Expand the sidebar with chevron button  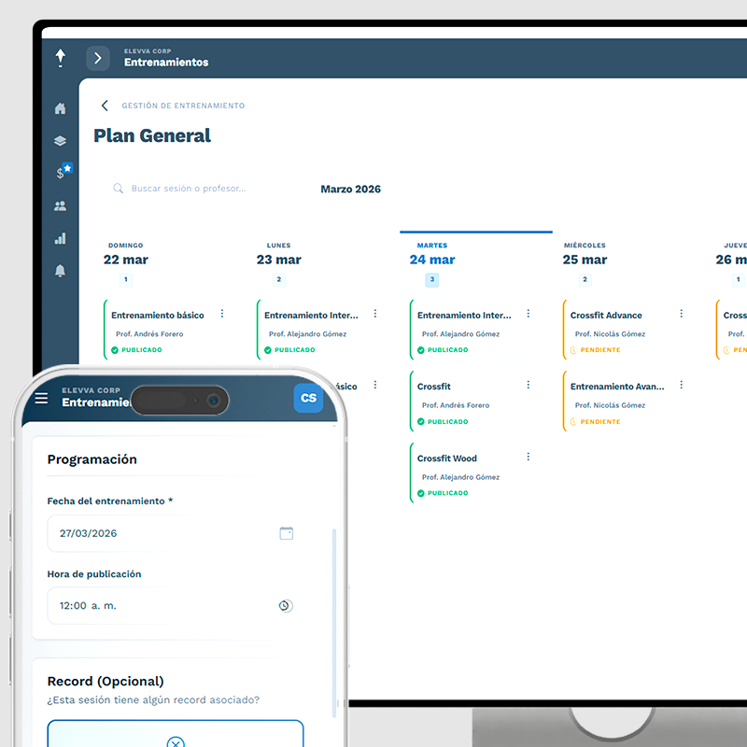click(98, 58)
